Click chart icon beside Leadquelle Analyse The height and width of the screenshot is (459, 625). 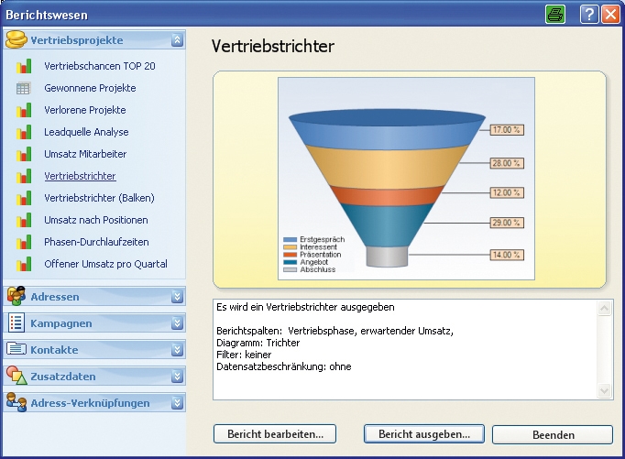click(x=24, y=132)
